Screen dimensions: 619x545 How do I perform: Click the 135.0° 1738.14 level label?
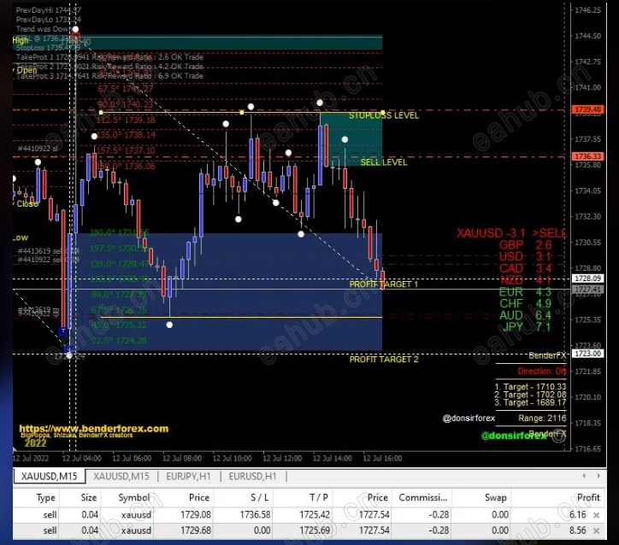(127, 135)
